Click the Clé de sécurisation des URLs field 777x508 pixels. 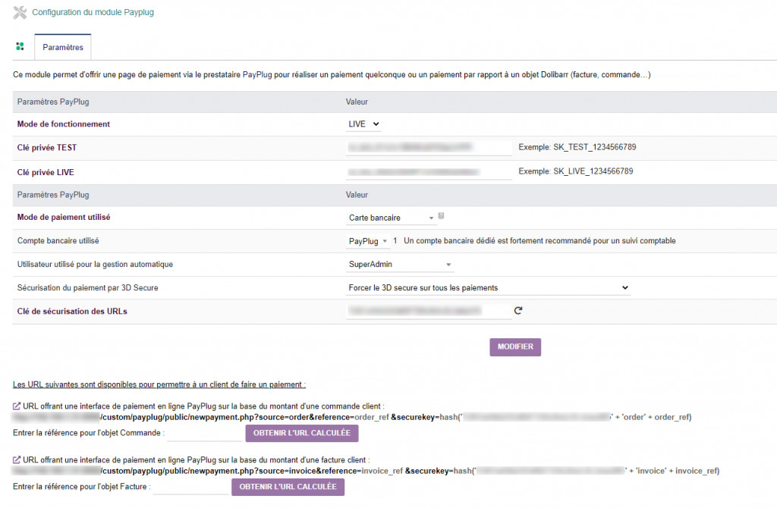429,311
